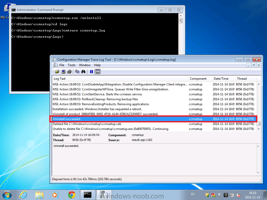
Task: Click the log list scroll-down arrow
Action: (x=259, y=129)
